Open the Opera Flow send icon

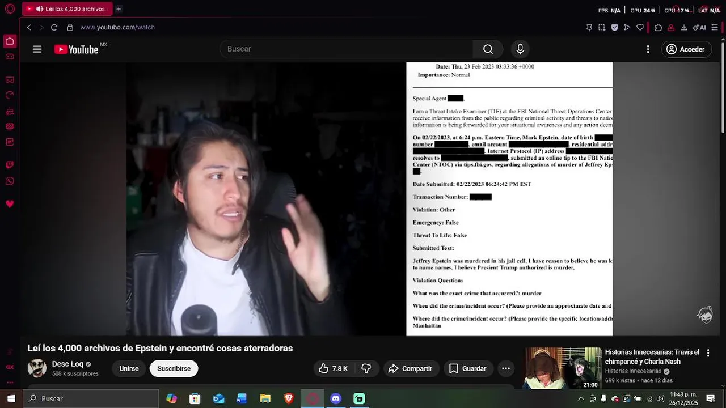[x=627, y=27]
